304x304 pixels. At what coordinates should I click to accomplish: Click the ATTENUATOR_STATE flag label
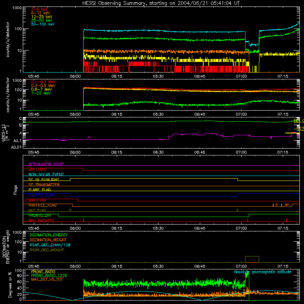46,164
